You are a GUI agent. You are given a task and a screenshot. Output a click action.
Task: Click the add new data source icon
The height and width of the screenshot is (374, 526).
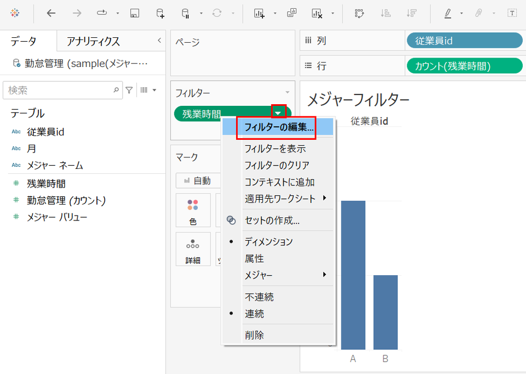(161, 13)
